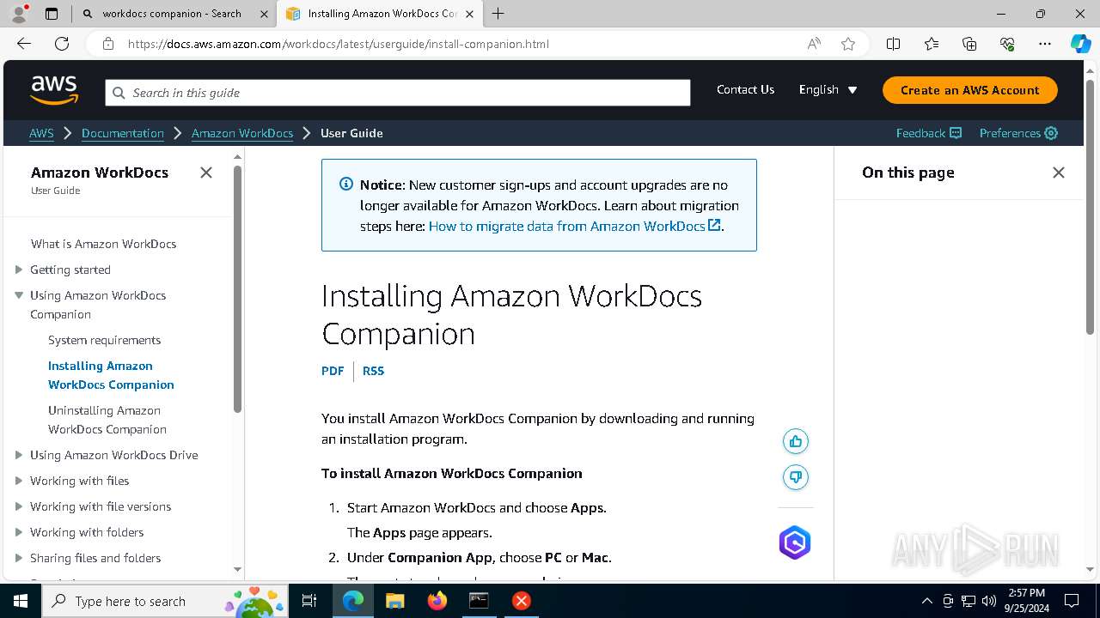Click Search in this guide field
1100x618 pixels.
tap(398, 93)
